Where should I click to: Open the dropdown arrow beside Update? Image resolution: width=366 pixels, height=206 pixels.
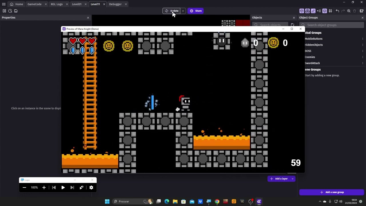coord(183,11)
